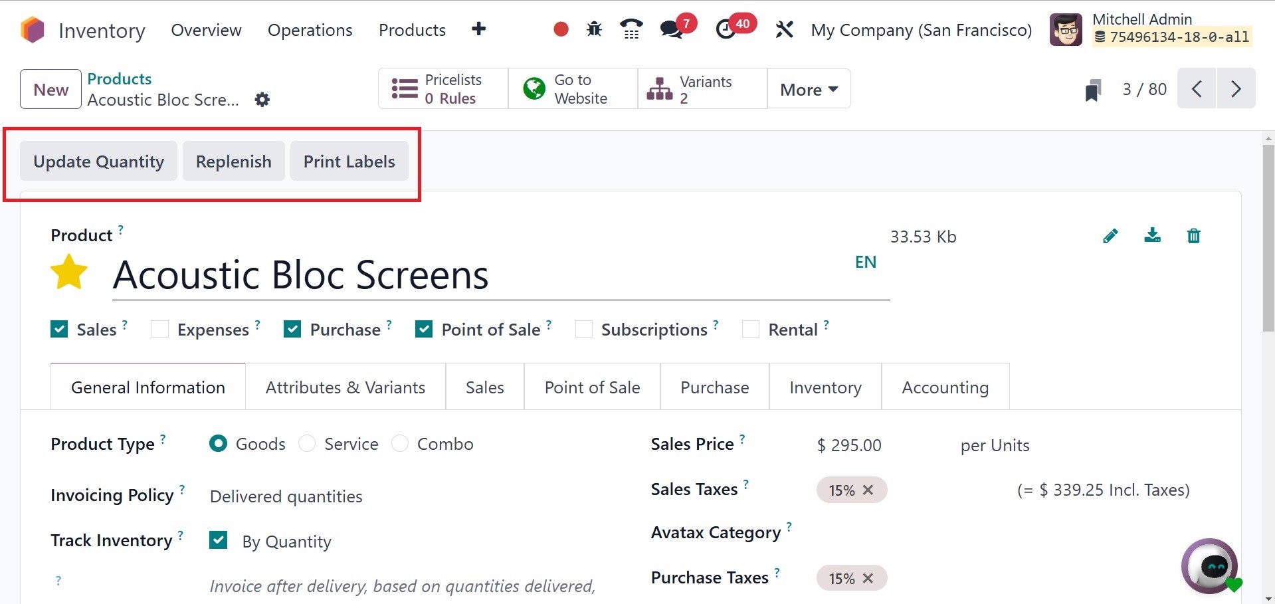
Task: Click the pencil edit image icon
Action: tap(1110, 236)
